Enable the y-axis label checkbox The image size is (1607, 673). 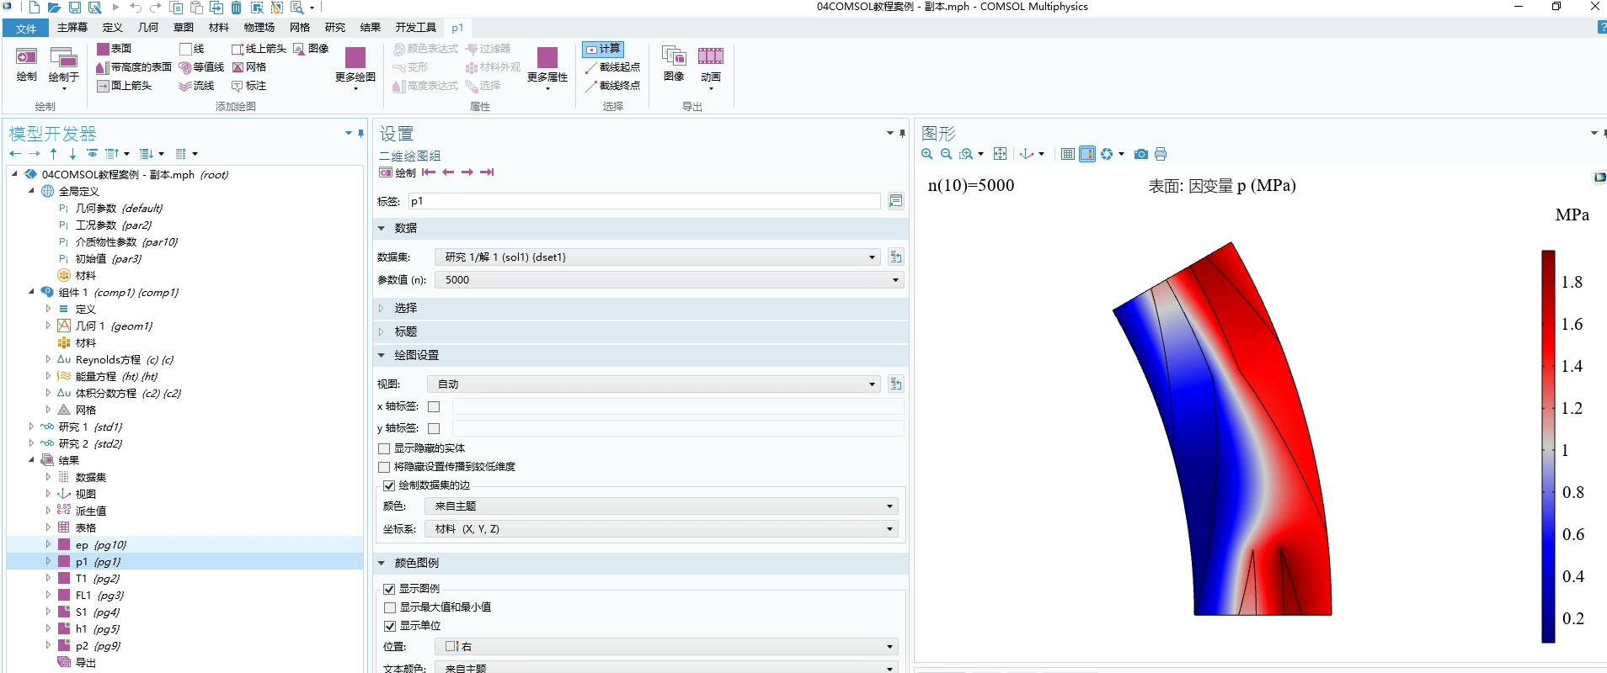pyautogui.click(x=434, y=428)
